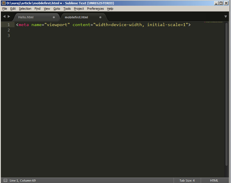Image resolution: width=231 pixels, height=183 pixels.
Task: Click the initial-scale=1 text in code
Action: [x=166, y=25]
